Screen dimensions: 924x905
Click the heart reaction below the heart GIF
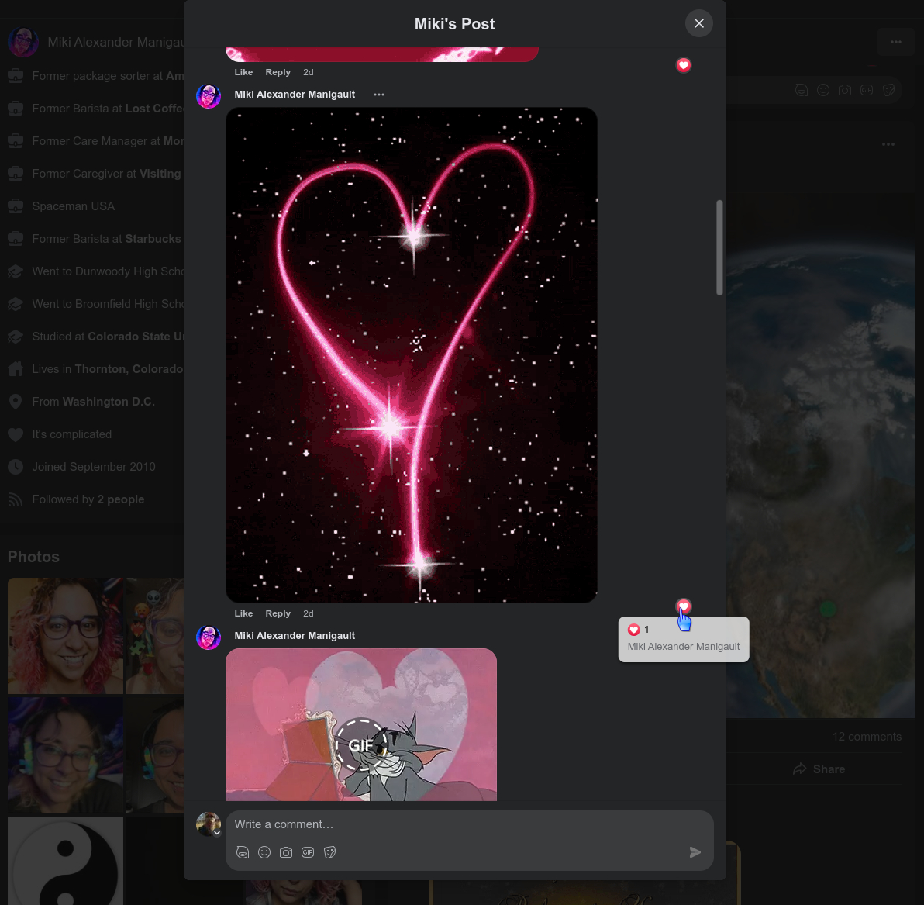tap(683, 606)
